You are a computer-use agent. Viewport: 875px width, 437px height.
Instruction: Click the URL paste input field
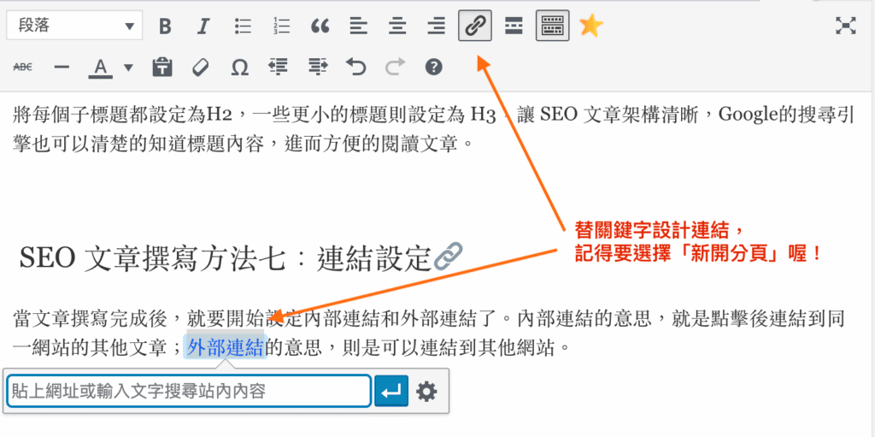point(188,392)
